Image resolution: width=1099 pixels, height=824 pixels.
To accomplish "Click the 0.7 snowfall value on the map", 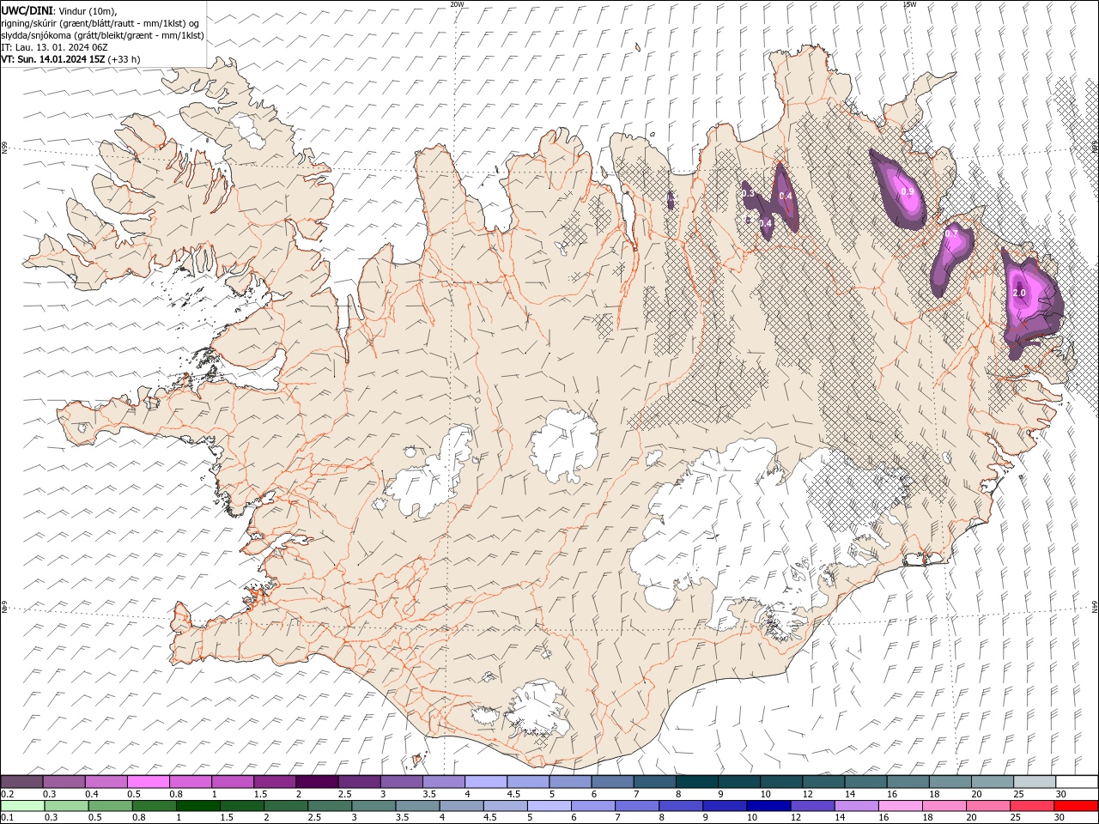I will click(x=951, y=233).
